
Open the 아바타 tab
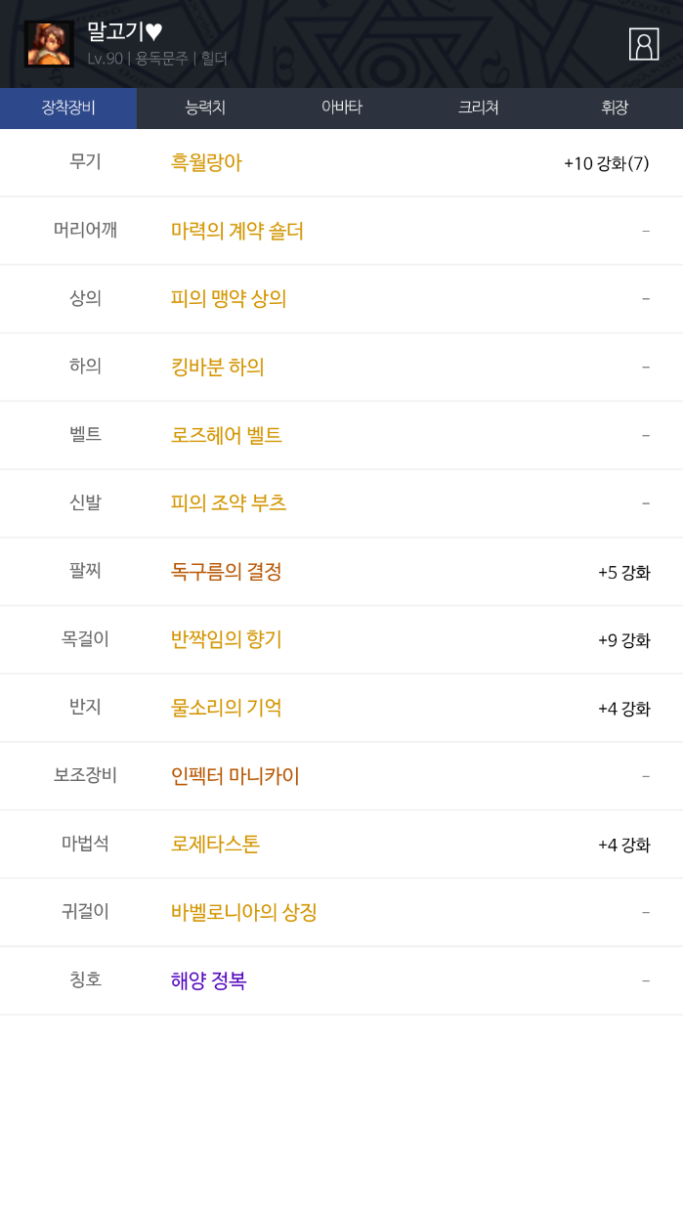(x=342, y=108)
